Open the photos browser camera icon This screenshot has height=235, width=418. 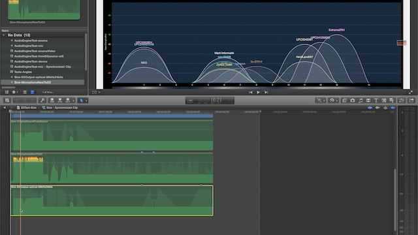353,101
